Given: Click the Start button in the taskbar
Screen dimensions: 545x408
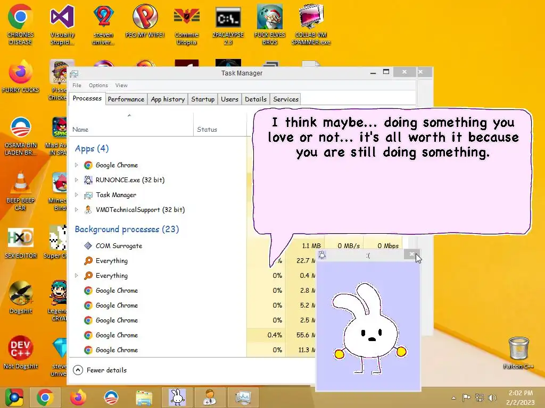Looking at the screenshot, I should pos(14,397).
